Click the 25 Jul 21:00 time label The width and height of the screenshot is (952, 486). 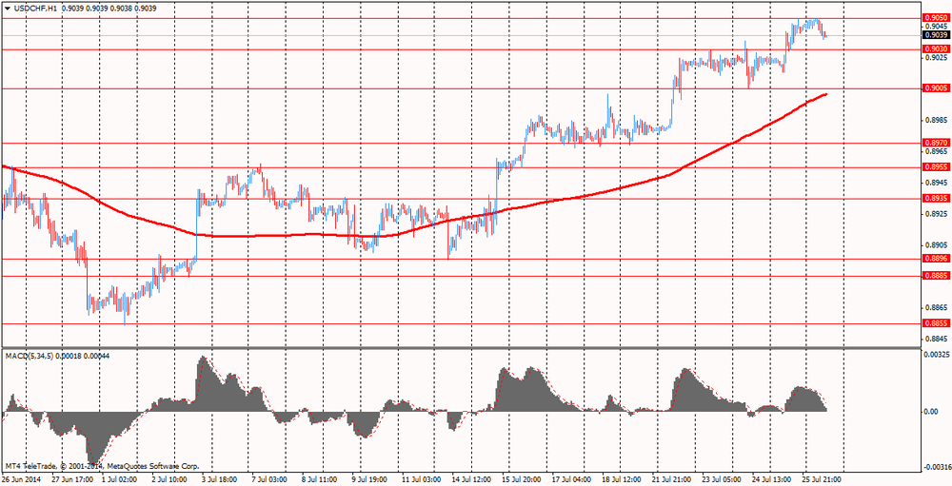click(822, 480)
